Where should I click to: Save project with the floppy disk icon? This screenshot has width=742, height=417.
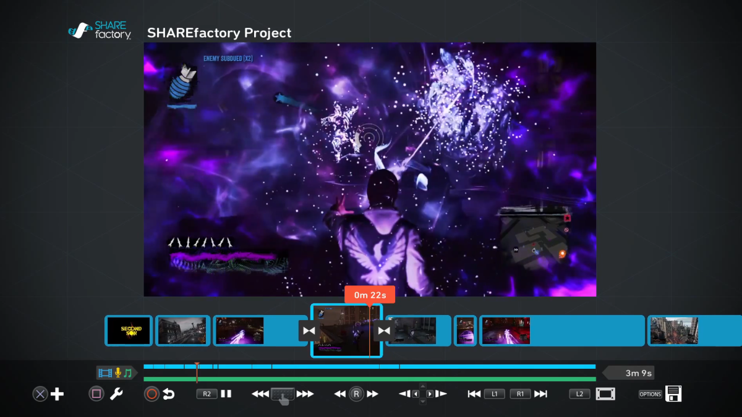(673, 394)
